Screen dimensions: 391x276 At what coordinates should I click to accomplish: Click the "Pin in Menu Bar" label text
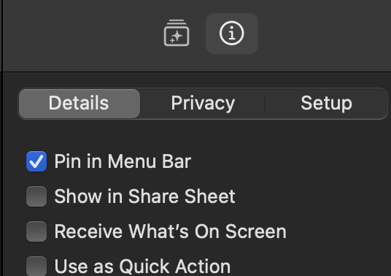pyautogui.click(x=123, y=161)
